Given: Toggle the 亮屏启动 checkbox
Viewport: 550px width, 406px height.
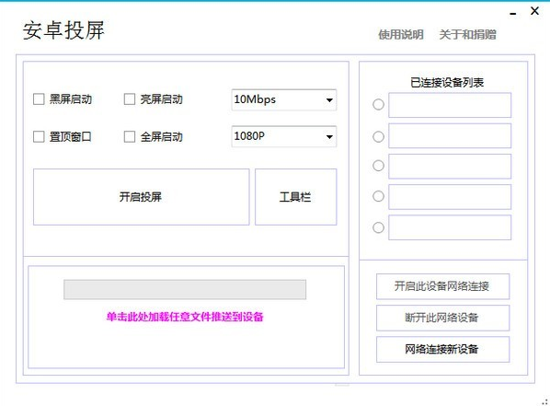Looking at the screenshot, I should click(x=130, y=99).
